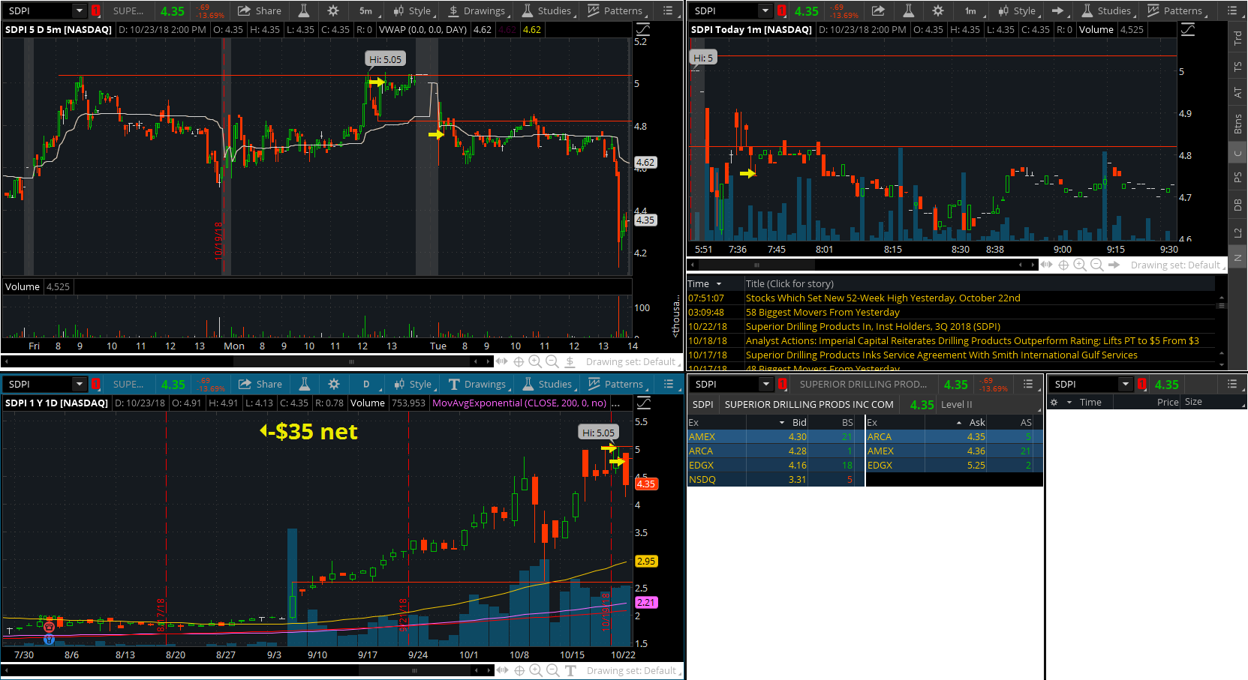Open Drawings menu on the daily chart

477,384
